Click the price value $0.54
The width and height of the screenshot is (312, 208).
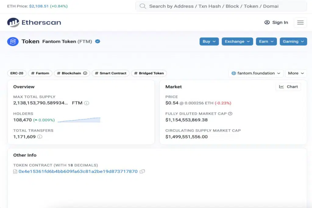tap(172, 103)
